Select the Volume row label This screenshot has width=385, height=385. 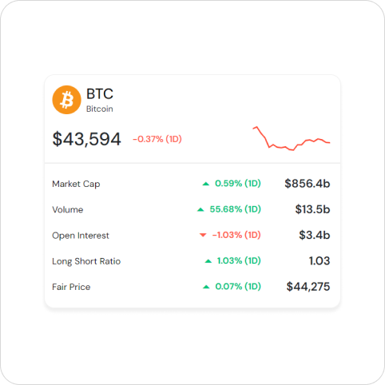pos(68,209)
